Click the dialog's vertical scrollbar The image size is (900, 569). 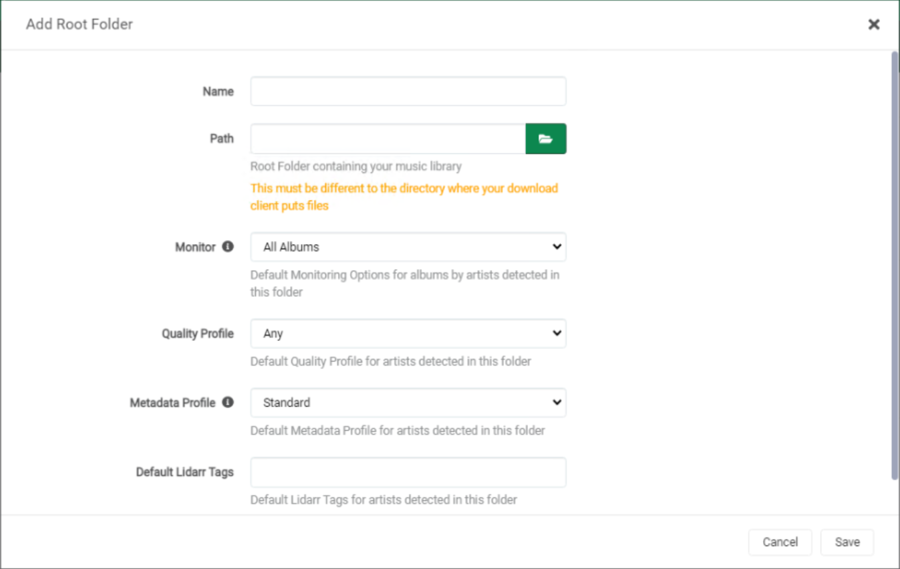coord(895,265)
